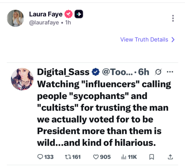
Task: Open View Truth Details link
Action: (x=144, y=40)
